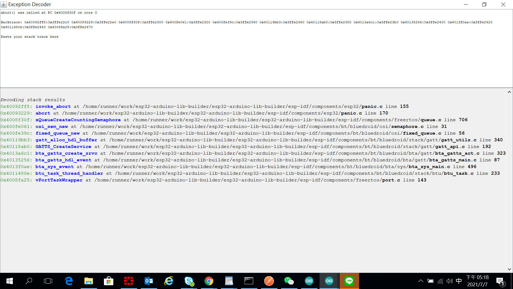Click the Postman taskbar icon
The height and width of the screenshot is (289, 513).
pos(269,281)
